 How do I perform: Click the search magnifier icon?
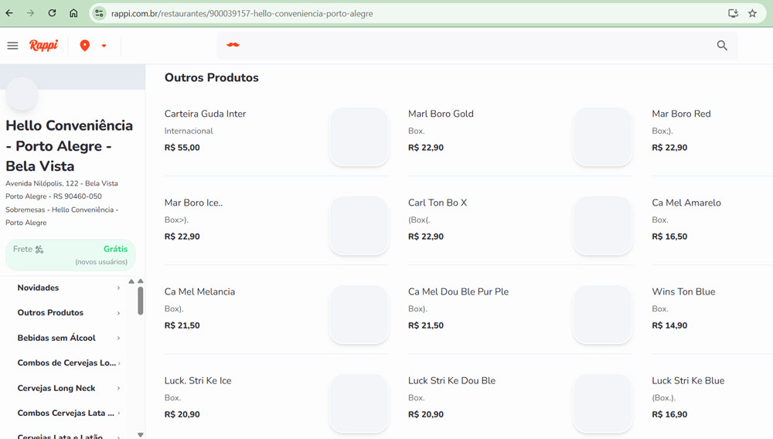[x=722, y=46]
